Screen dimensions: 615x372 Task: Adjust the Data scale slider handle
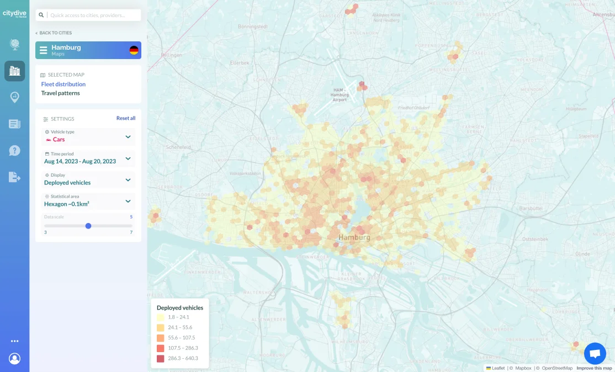click(88, 226)
